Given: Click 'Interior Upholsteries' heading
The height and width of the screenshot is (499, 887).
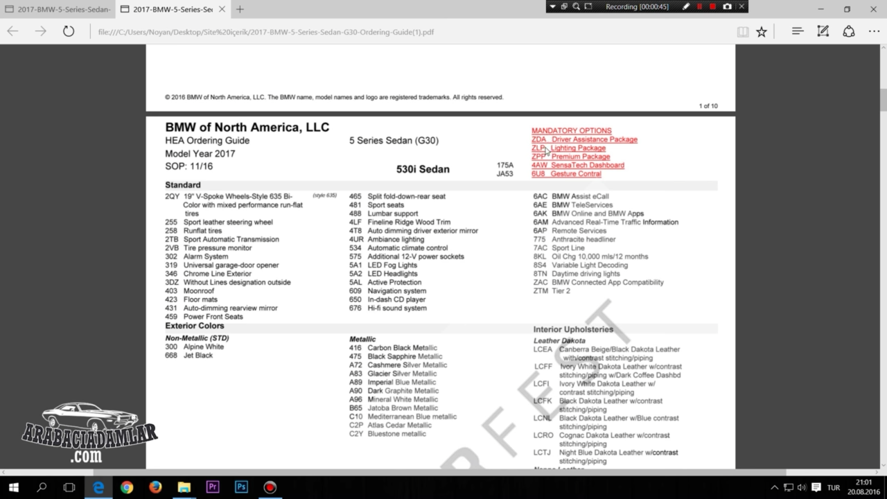Looking at the screenshot, I should point(573,329).
